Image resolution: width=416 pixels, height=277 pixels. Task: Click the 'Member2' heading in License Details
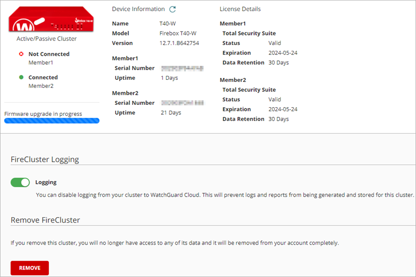(x=232, y=80)
